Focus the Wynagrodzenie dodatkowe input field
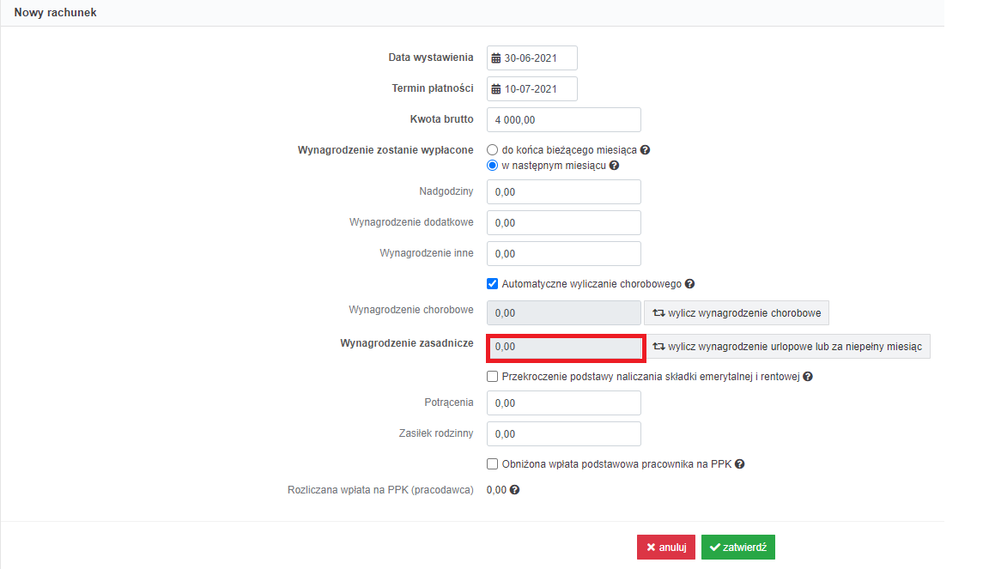The width and height of the screenshot is (989, 569). (x=564, y=222)
